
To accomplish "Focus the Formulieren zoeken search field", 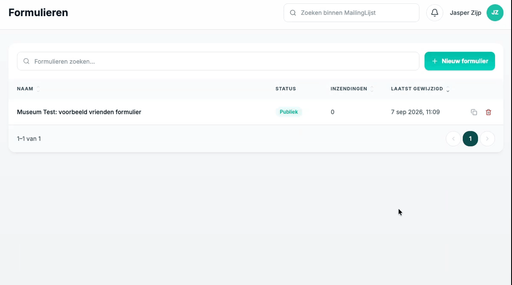I will pyautogui.click(x=218, y=61).
